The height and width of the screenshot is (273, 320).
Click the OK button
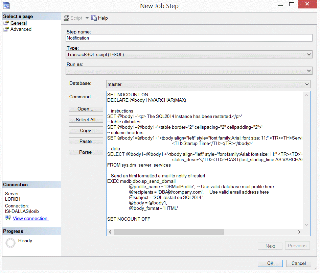(x=270, y=263)
